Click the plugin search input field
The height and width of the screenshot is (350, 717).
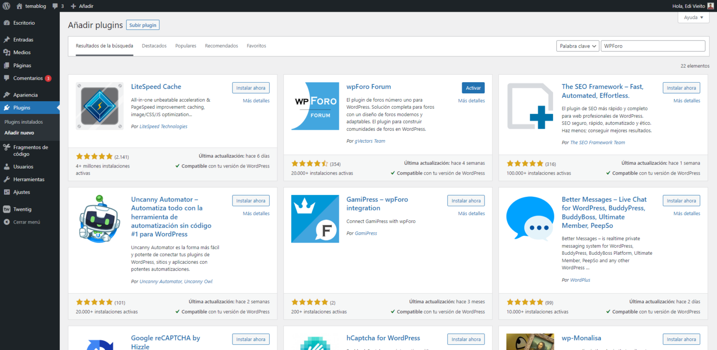point(653,46)
